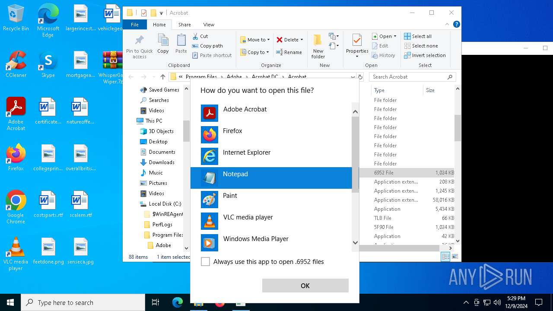Switch to details view in status bar
553x311 pixels.
pyautogui.click(x=445, y=257)
